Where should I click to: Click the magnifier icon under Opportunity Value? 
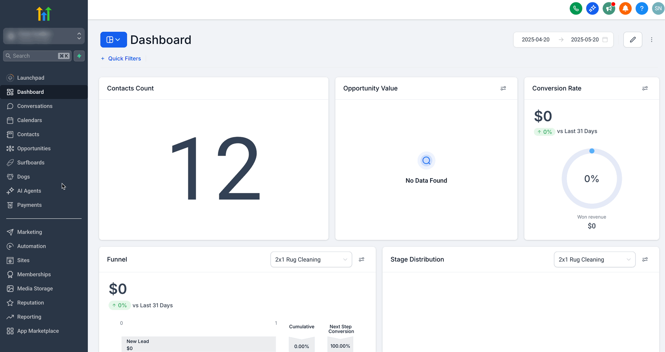pyautogui.click(x=426, y=160)
